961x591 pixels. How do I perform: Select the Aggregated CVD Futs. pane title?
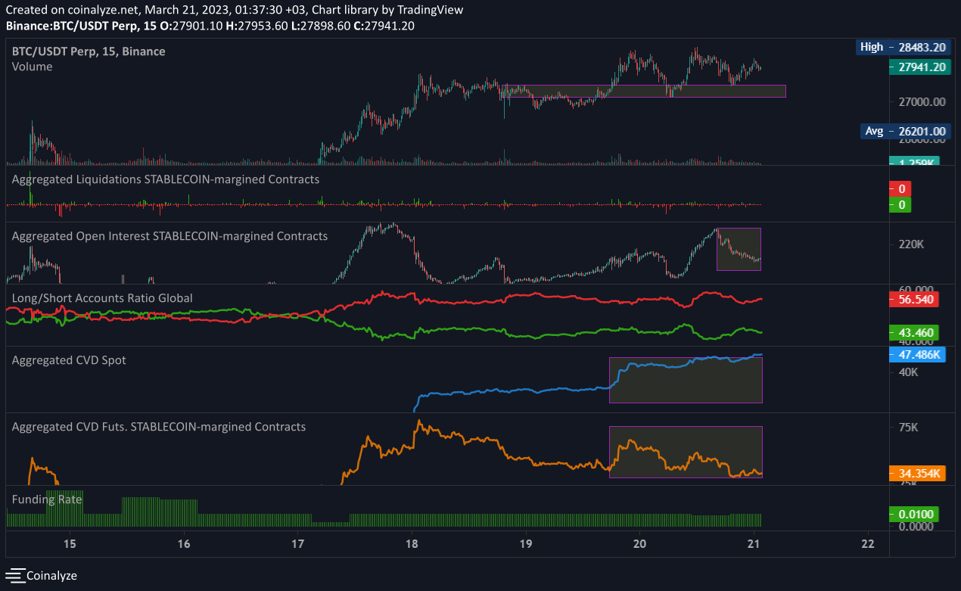click(x=159, y=427)
